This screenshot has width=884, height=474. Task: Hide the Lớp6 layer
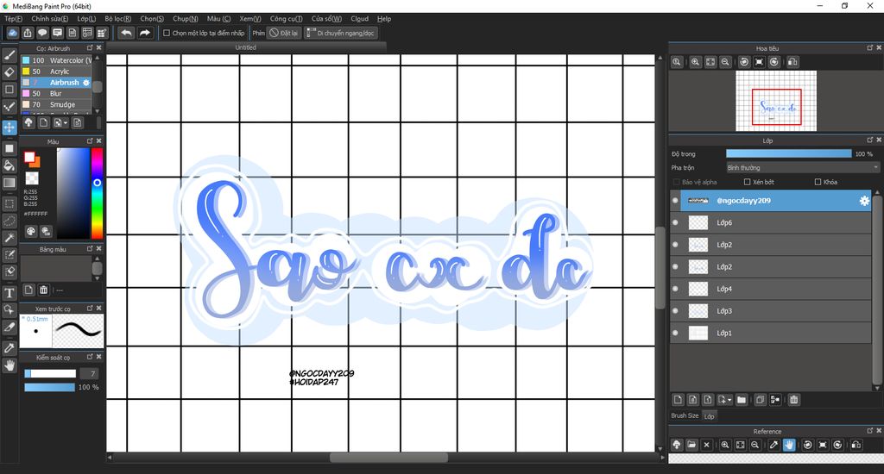(675, 222)
